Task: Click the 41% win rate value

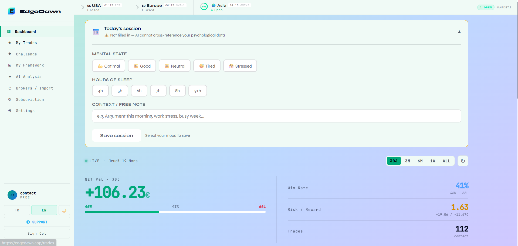Action: click(x=462, y=185)
